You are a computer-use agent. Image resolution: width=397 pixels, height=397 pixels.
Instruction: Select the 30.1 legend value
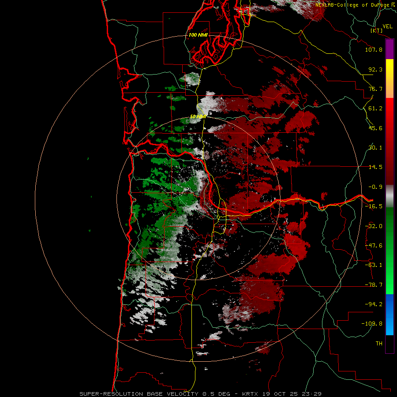click(375, 148)
